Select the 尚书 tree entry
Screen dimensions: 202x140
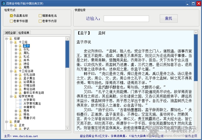coord(26,60)
